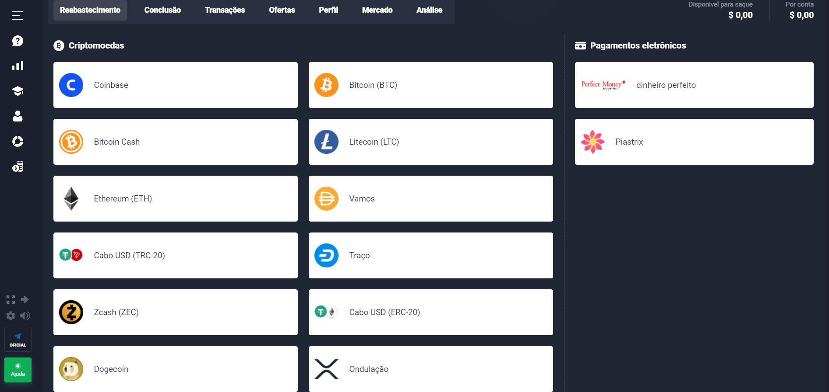Choose Ethereum (ETH) label

pos(123,199)
